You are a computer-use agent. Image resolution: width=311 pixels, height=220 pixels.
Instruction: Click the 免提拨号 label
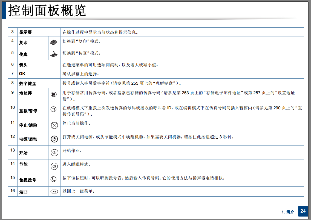28,180
